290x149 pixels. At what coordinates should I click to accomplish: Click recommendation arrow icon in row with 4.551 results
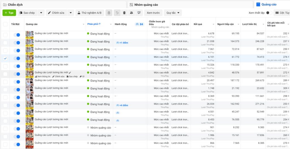click(118, 113)
